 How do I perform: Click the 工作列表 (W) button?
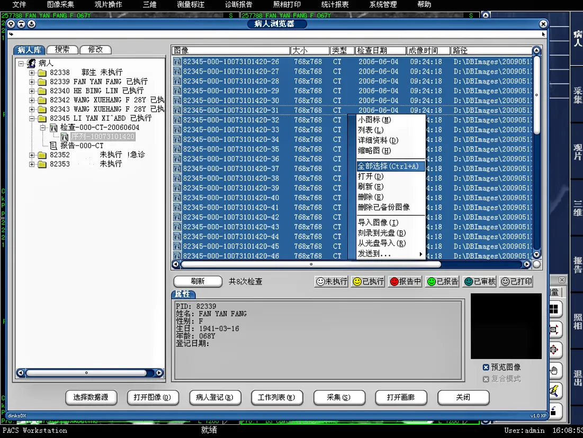click(277, 397)
